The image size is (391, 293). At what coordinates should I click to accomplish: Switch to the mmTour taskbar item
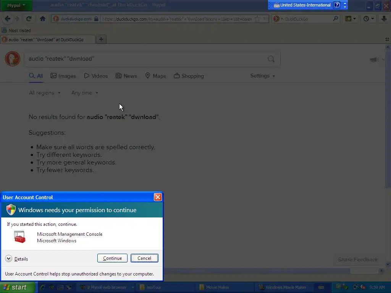coord(166,287)
